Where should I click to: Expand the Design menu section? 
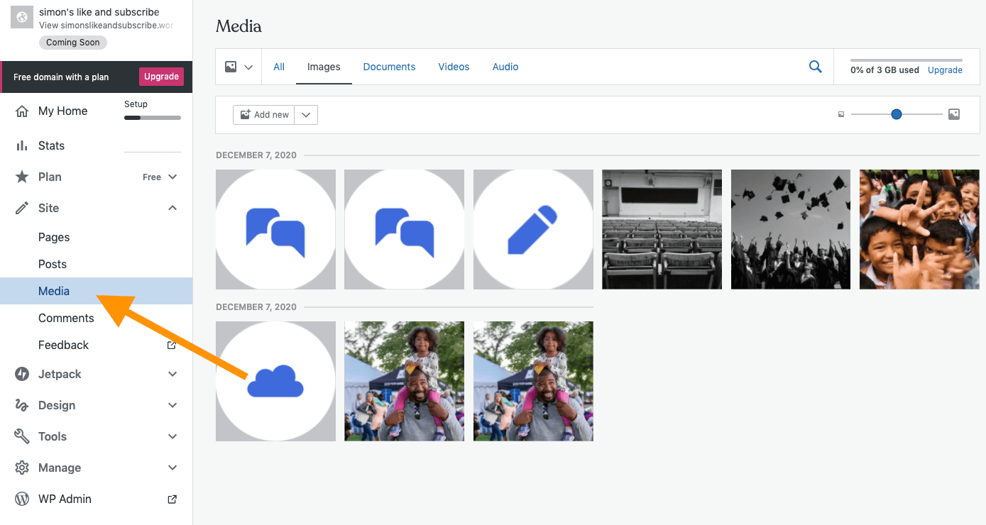pos(172,405)
